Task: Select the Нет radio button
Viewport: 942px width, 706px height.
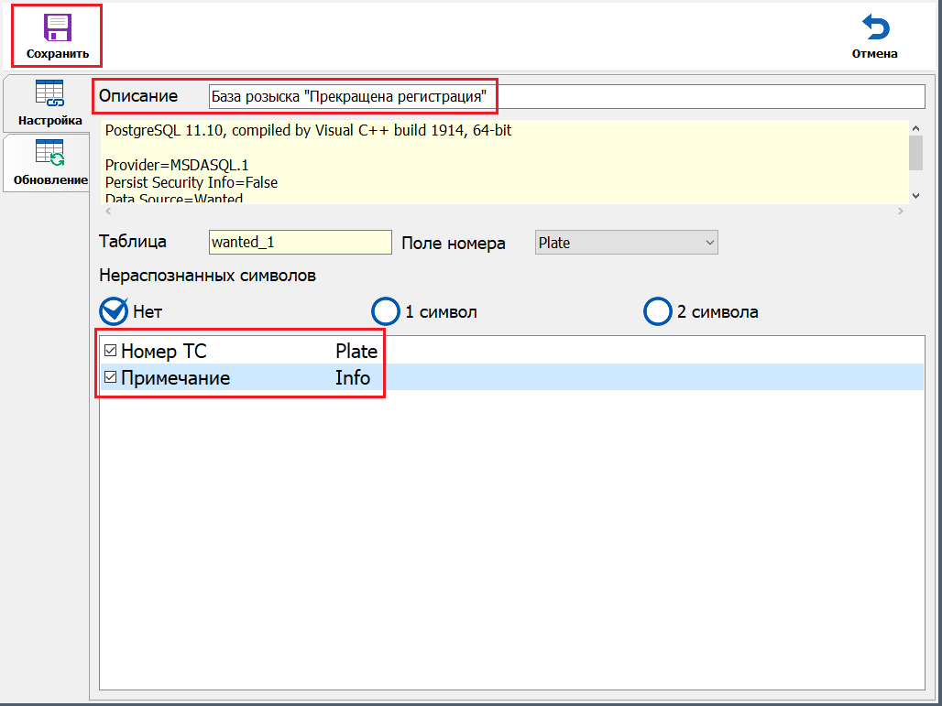Action: pos(114,311)
